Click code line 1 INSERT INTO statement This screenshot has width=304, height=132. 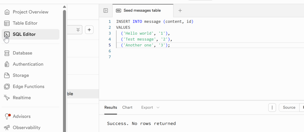(x=155, y=22)
